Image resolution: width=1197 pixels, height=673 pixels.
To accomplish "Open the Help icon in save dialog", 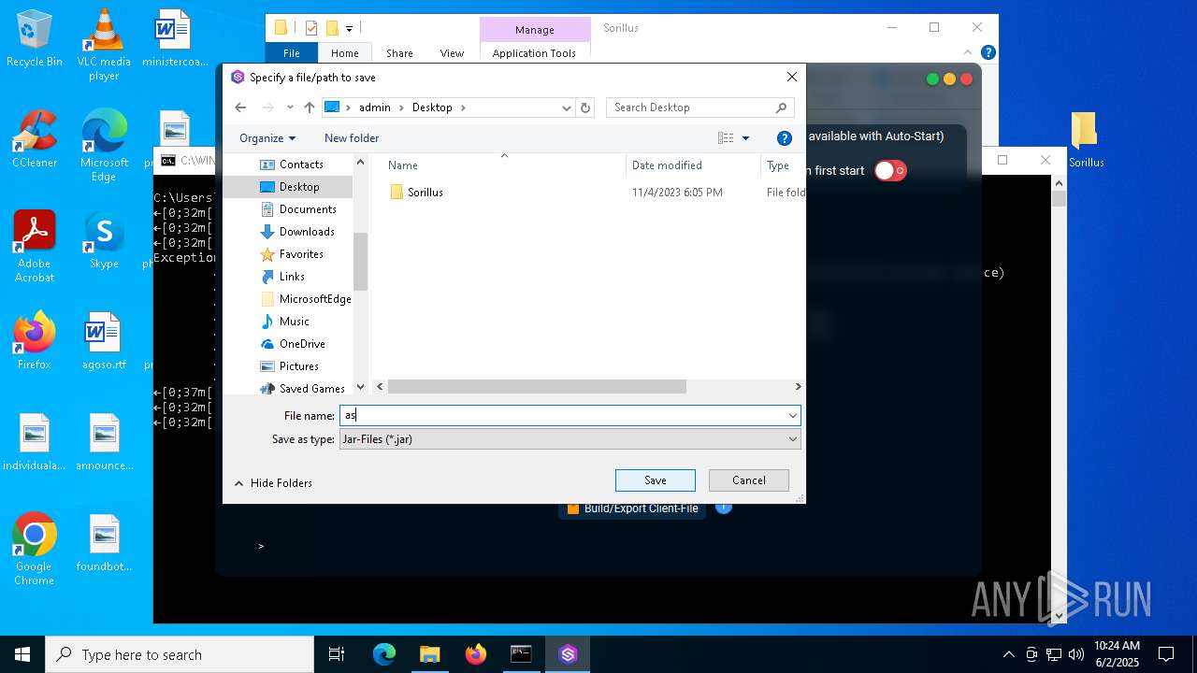I will point(785,138).
